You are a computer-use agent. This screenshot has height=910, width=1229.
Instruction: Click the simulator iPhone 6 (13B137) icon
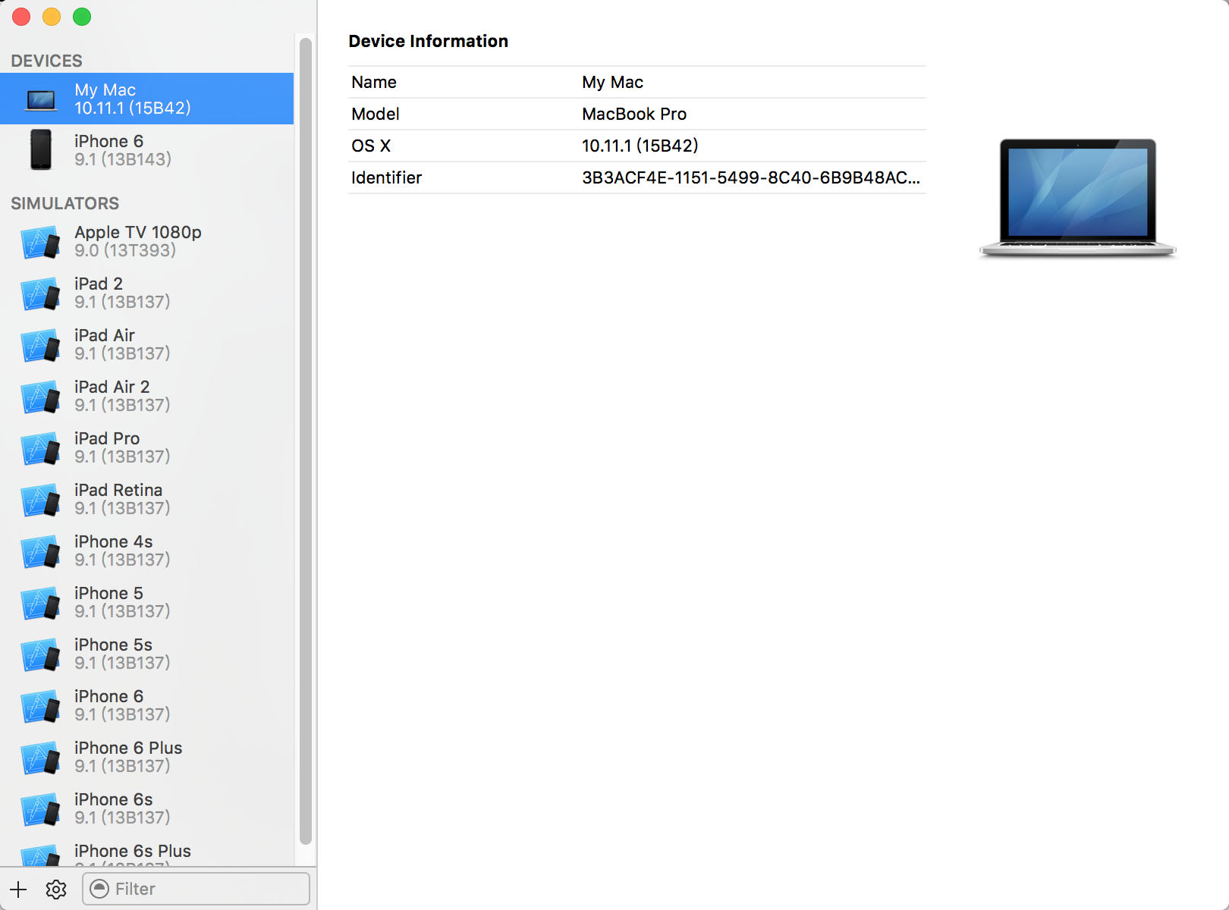[41, 706]
